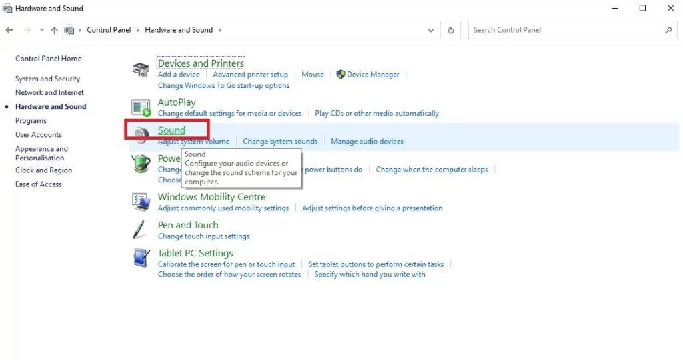
Task: Open Tablet PC Settings heading
Action: [x=195, y=253]
